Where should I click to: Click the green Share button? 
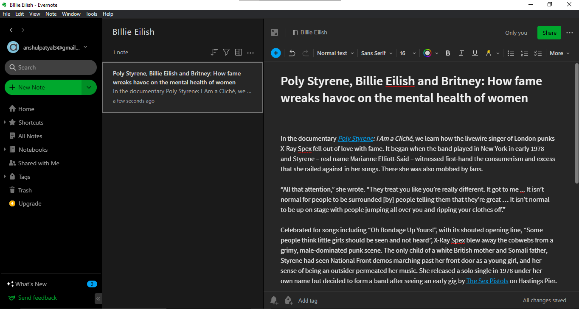click(549, 33)
